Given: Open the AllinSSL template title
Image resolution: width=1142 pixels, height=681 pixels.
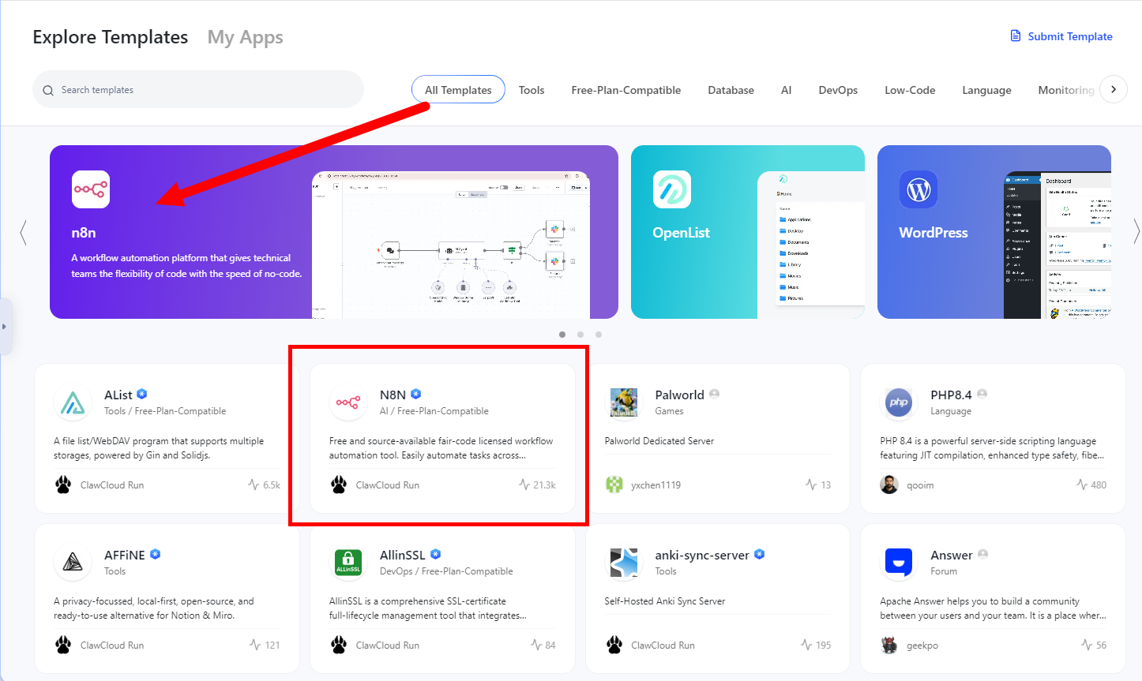Looking at the screenshot, I should (403, 555).
